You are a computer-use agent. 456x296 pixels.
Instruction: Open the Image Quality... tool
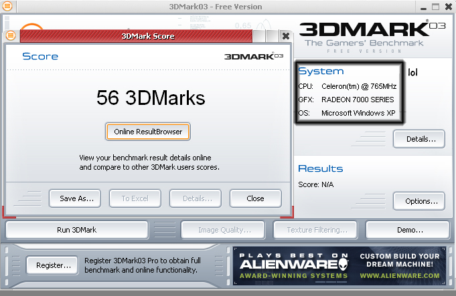pyautogui.click(x=223, y=230)
